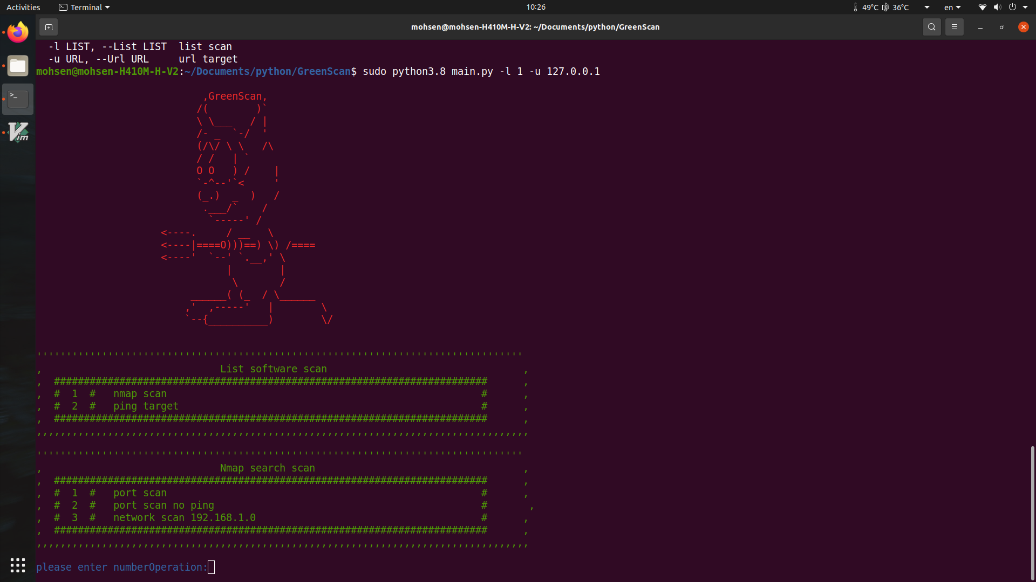Click the terminal search magnifier icon
Viewport: 1036px width, 582px height.
coord(931,27)
